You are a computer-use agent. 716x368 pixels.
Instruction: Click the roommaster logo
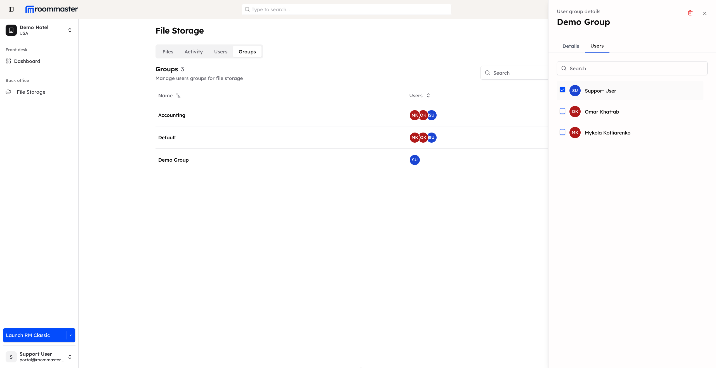[x=51, y=9]
